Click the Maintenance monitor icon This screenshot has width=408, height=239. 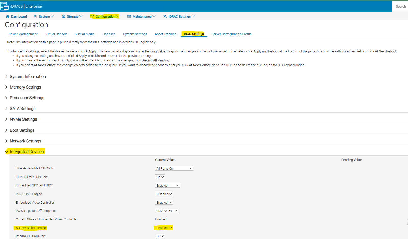[129, 16]
